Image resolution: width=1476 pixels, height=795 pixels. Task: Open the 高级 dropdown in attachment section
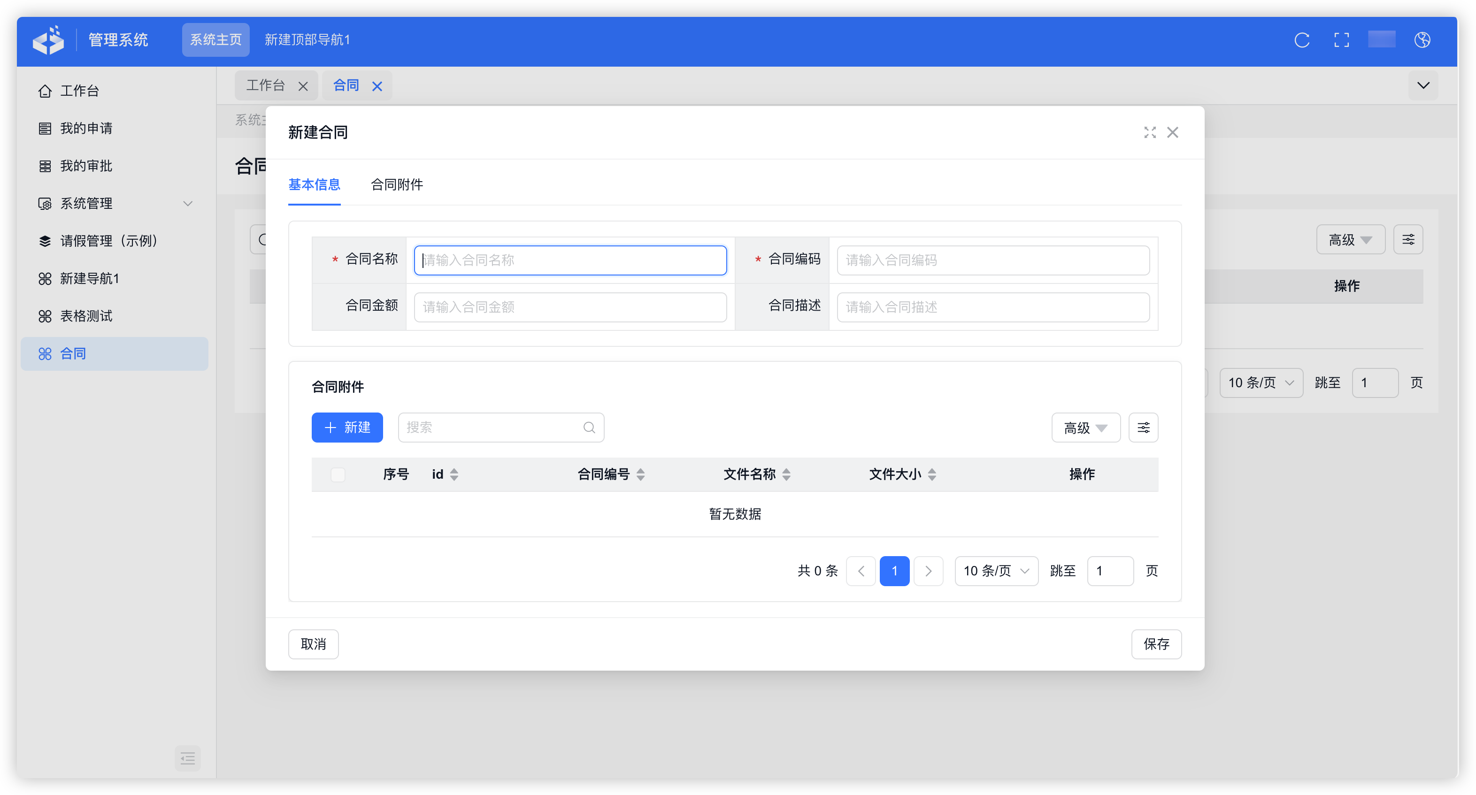1085,427
